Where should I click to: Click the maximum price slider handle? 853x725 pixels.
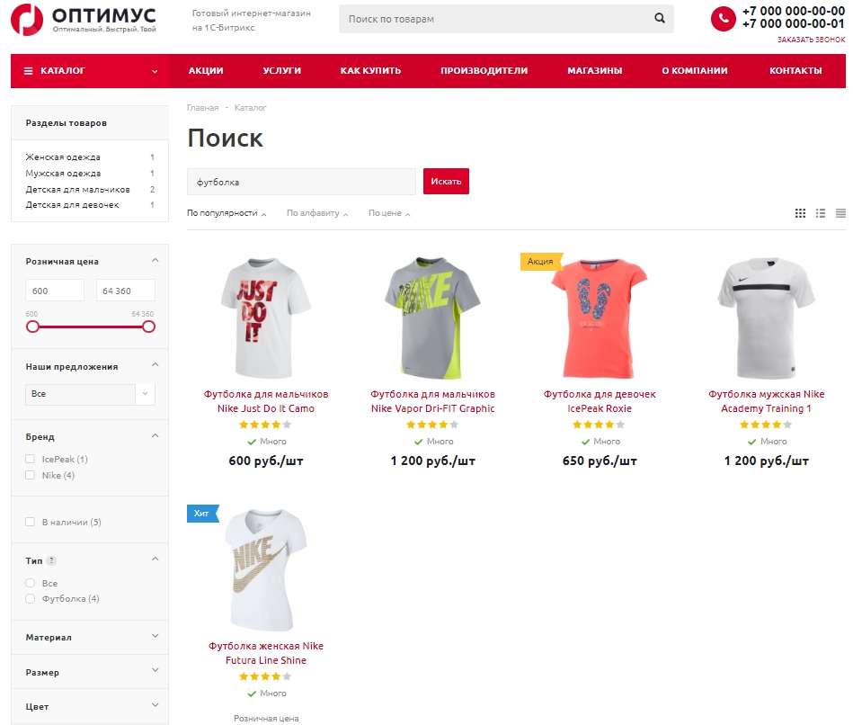pyautogui.click(x=148, y=327)
